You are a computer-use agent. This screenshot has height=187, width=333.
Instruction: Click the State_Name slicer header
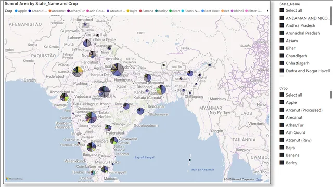tap(289, 4)
